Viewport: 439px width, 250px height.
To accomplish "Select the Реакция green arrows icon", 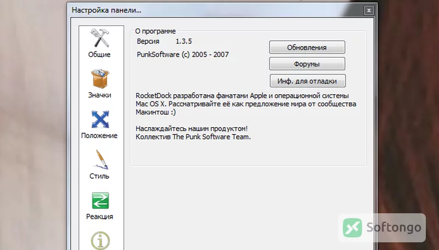I will point(100,201).
